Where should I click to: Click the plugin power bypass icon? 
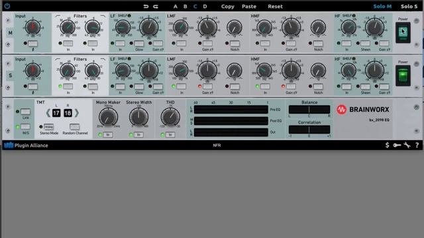pos(7,6)
